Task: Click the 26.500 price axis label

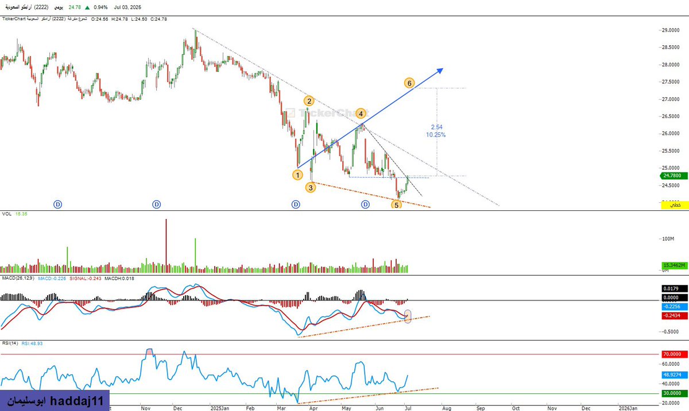Action: 671,116
